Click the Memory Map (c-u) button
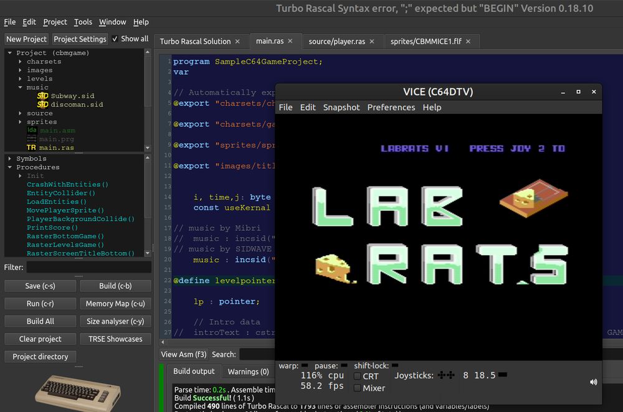This screenshot has width=623, height=412. [115, 304]
